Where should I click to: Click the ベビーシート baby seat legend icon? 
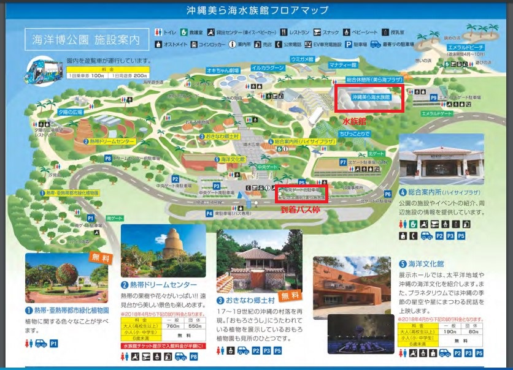pos(347,32)
